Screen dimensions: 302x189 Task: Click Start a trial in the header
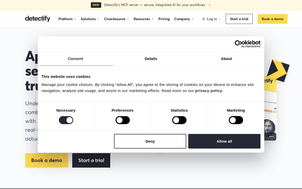[239, 19]
